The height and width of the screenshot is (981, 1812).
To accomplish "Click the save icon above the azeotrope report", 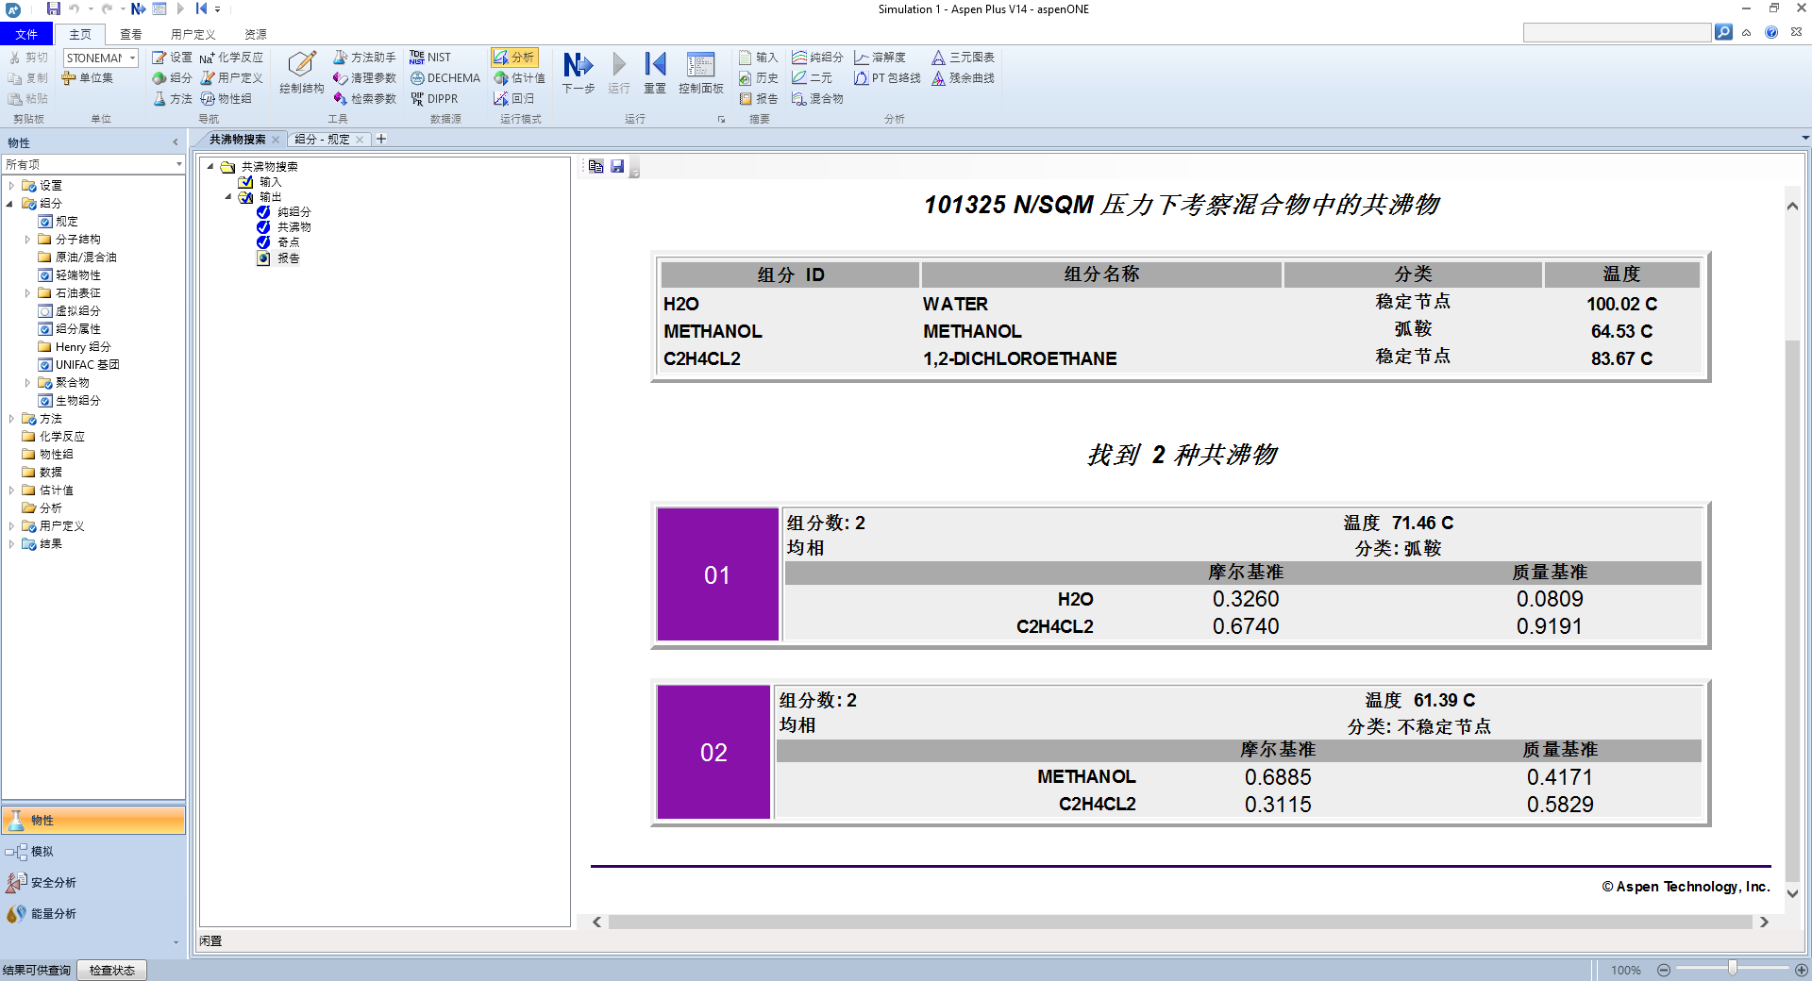I will 617,167.
